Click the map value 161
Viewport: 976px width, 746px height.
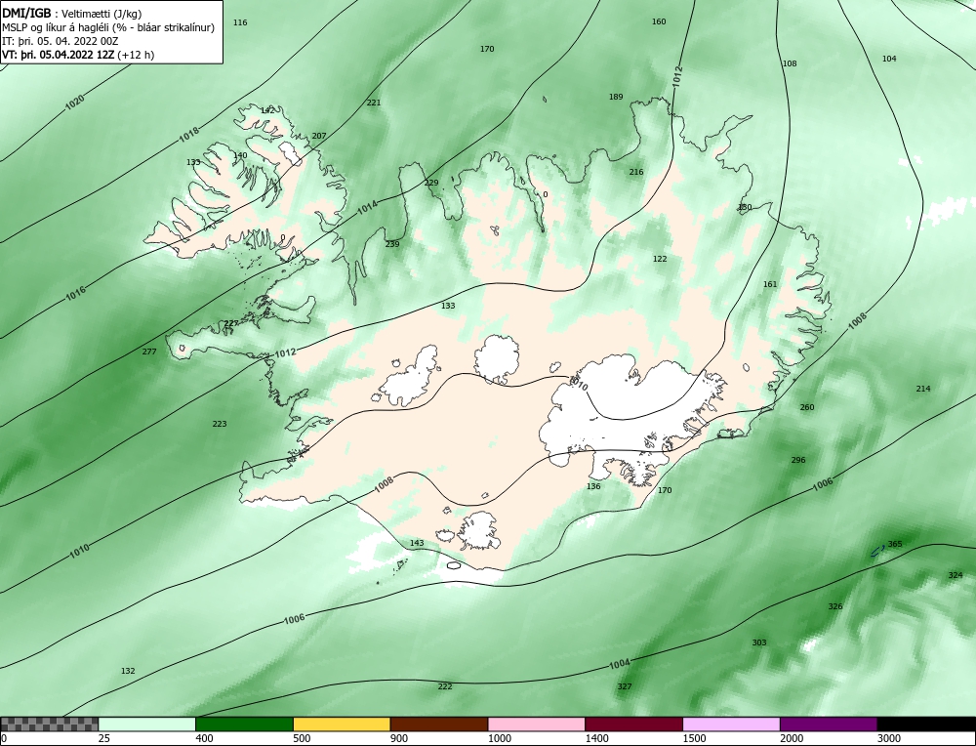tap(770, 284)
